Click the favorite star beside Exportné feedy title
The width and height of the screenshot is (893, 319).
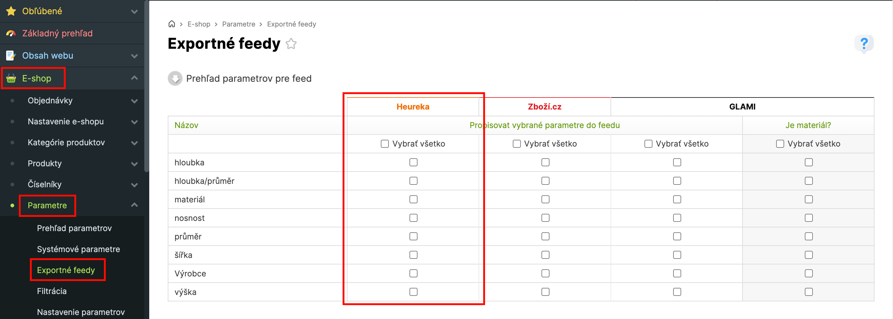tap(291, 44)
